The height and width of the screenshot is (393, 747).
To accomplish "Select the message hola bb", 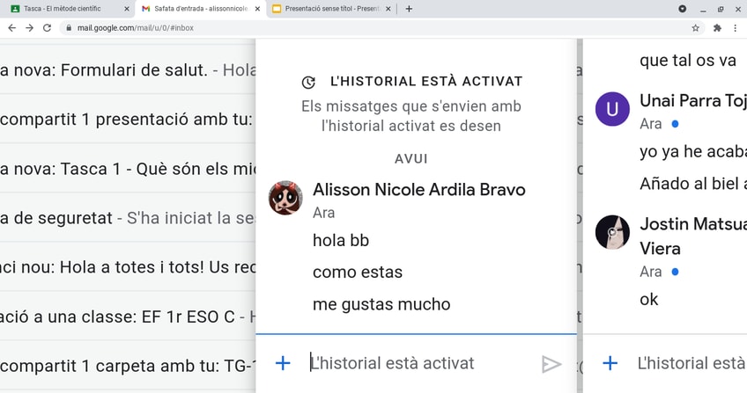I will click(341, 240).
